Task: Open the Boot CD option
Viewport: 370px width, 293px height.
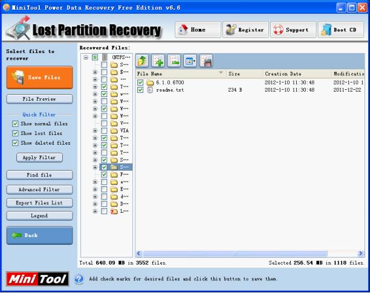Action: point(341,30)
